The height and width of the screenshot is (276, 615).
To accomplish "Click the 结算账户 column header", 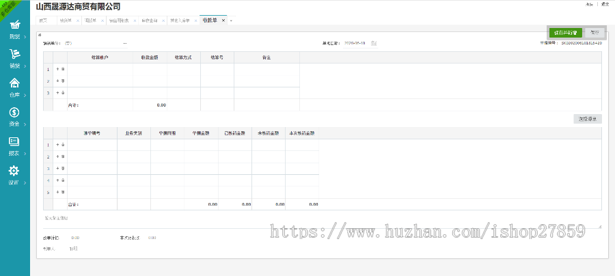I will coord(100,57).
